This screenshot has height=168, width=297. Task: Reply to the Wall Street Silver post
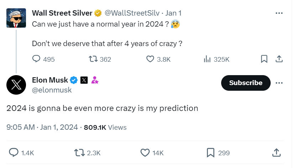36,59
